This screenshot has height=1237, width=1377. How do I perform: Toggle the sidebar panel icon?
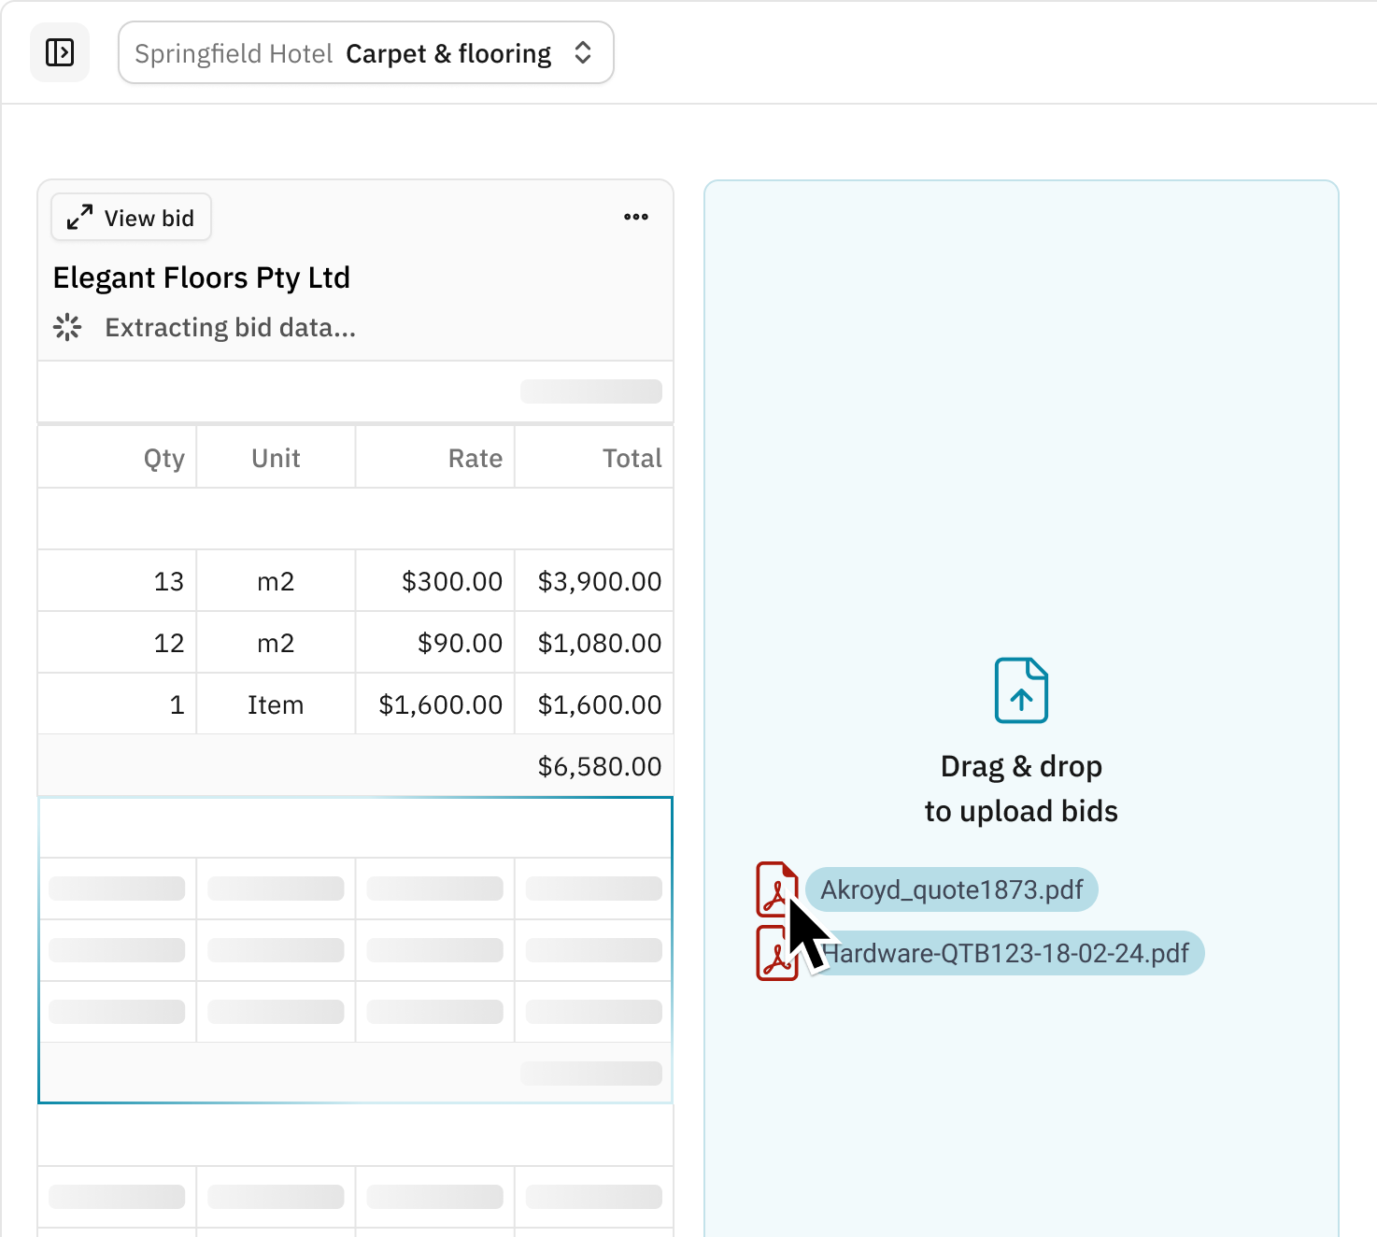click(x=60, y=53)
